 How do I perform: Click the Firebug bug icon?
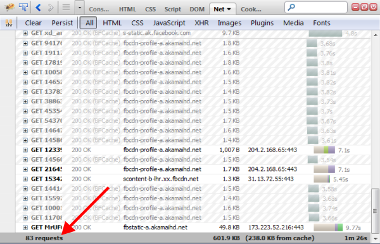coord(9,7)
